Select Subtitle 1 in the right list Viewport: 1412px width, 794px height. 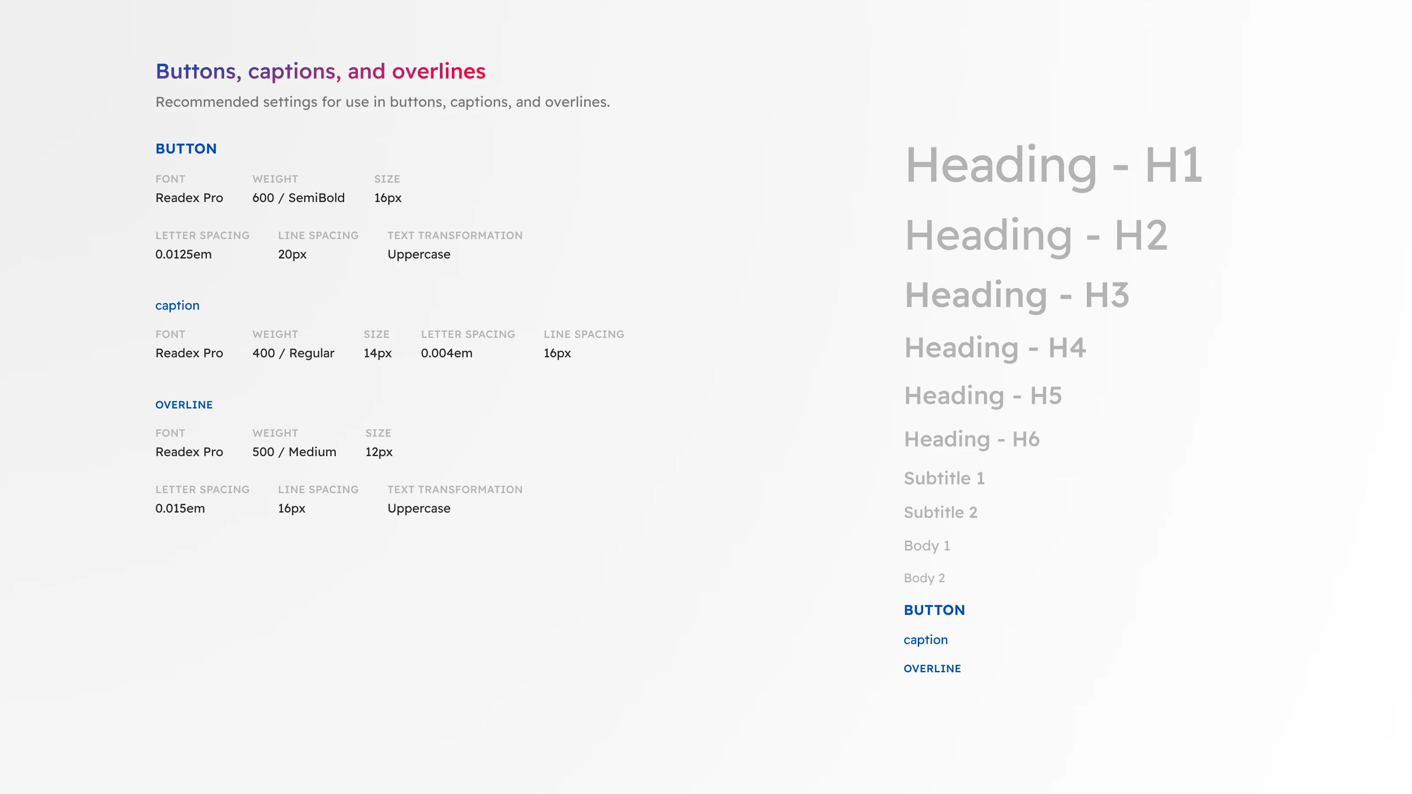click(944, 478)
